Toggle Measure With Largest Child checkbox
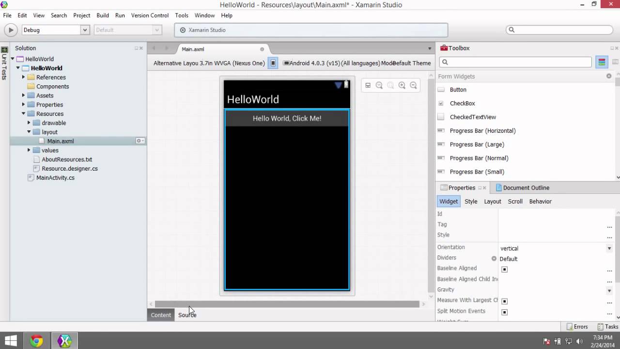 (x=504, y=301)
